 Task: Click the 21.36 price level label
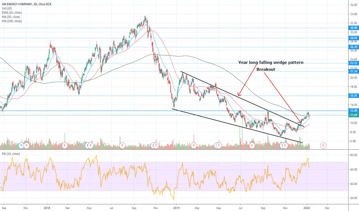tap(354, 71)
